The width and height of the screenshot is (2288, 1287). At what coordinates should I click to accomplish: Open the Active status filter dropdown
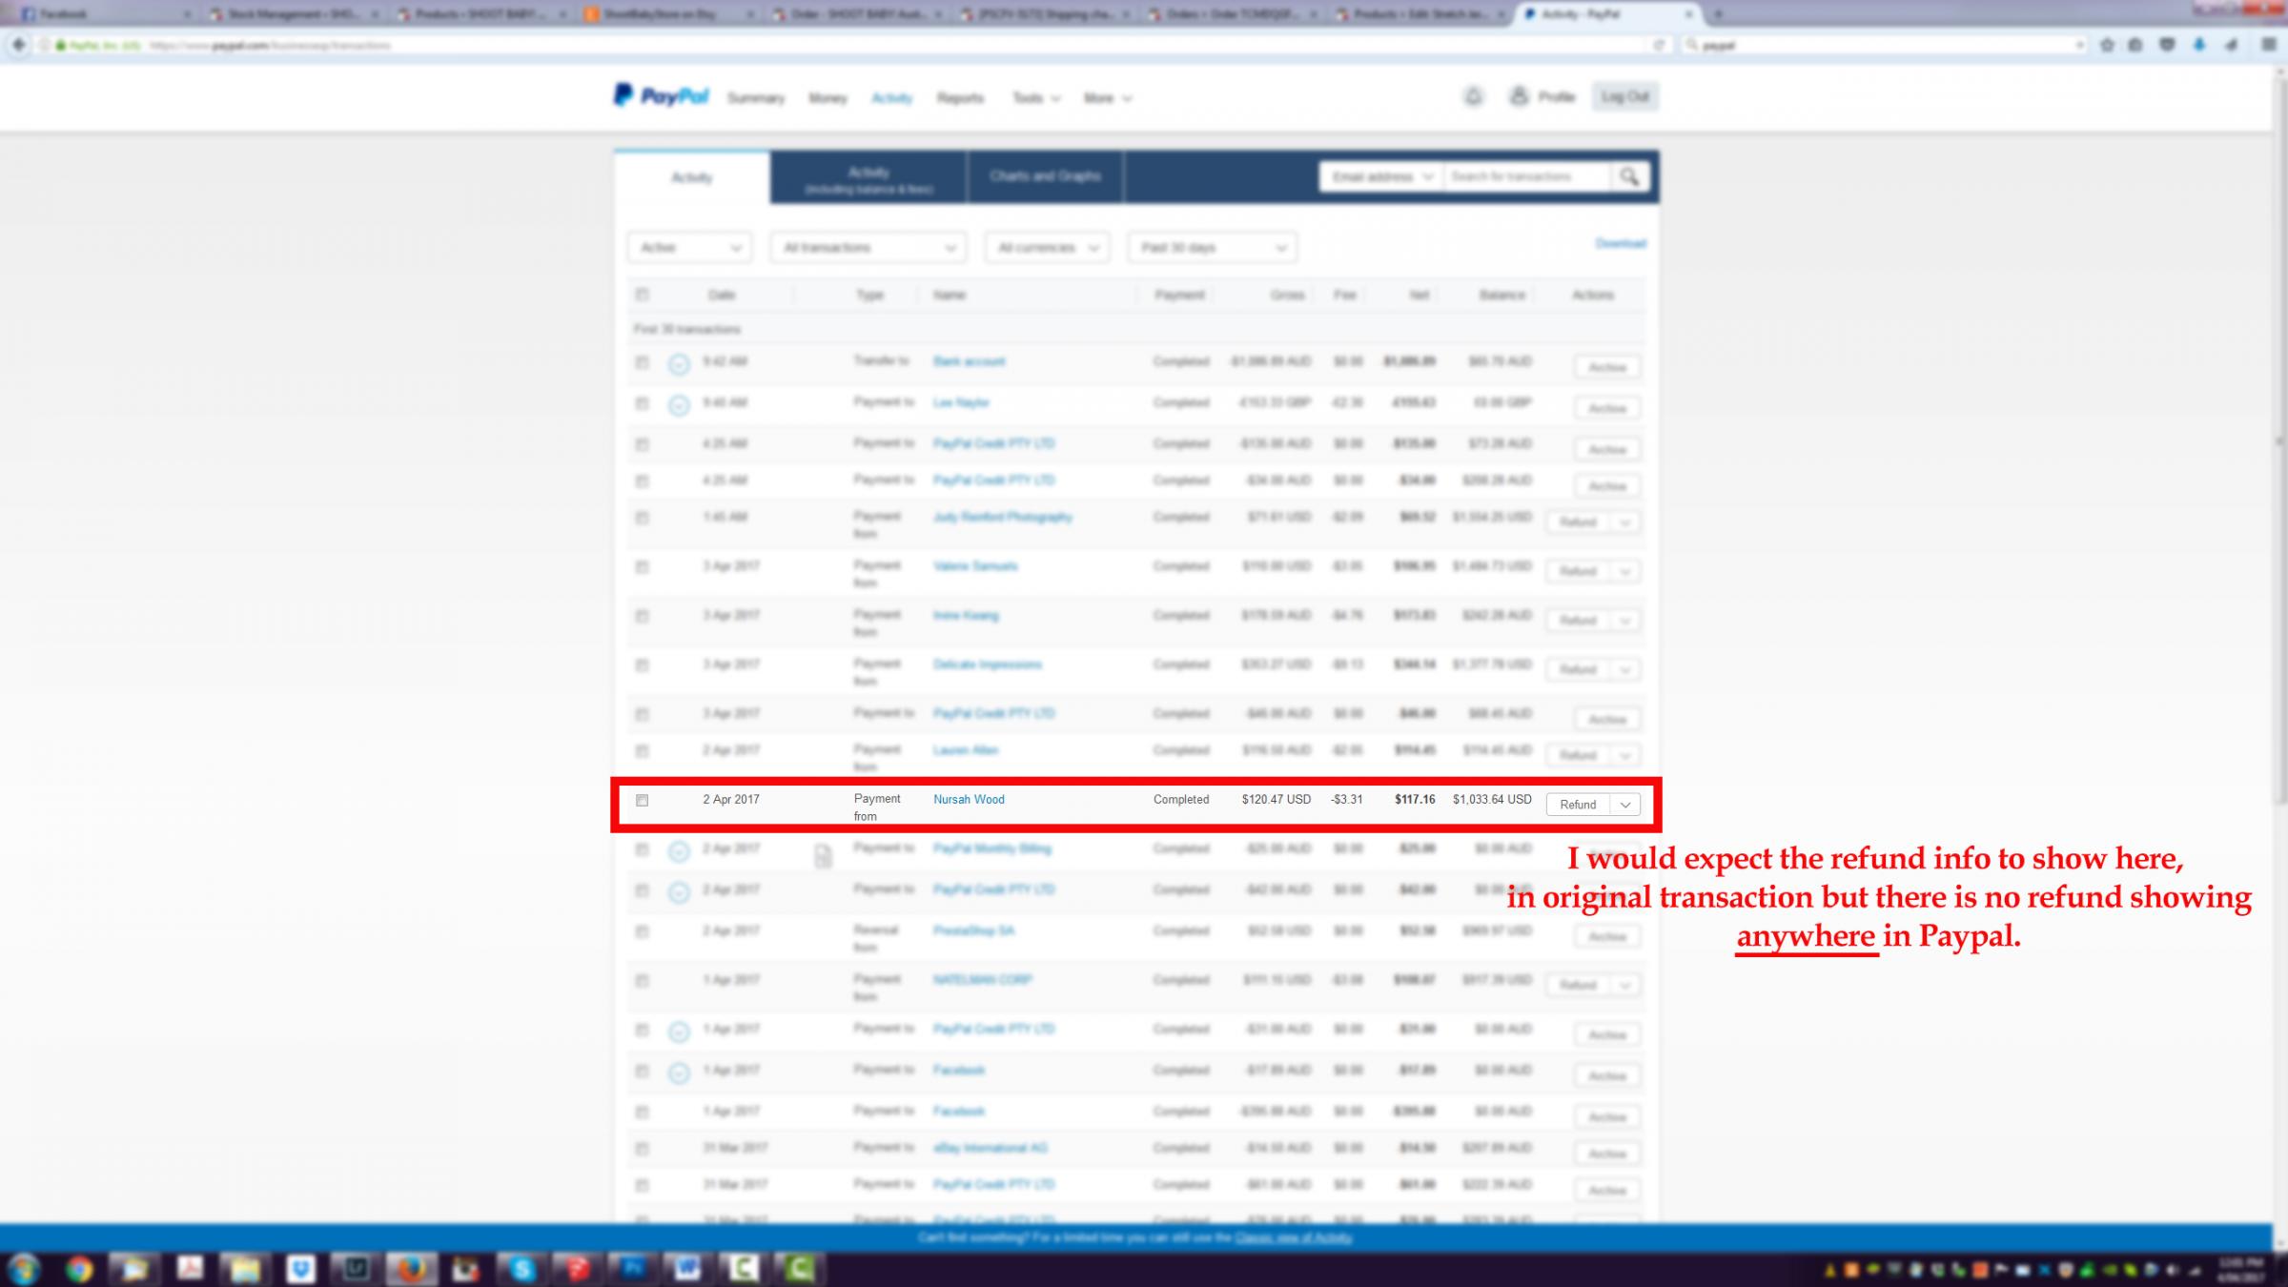(689, 248)
